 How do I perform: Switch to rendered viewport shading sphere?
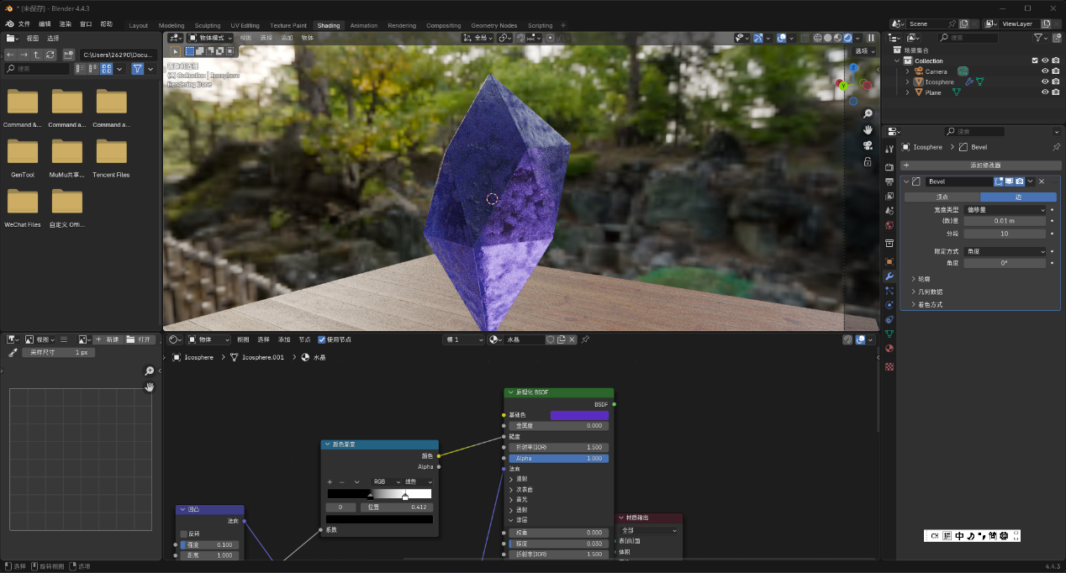(847, 38)
